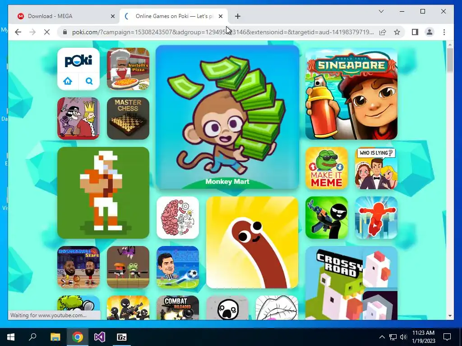Viewport: 462px width, 346px height.
Task: Open 7-Zip from the taskbar
Action: click(122, 337)
